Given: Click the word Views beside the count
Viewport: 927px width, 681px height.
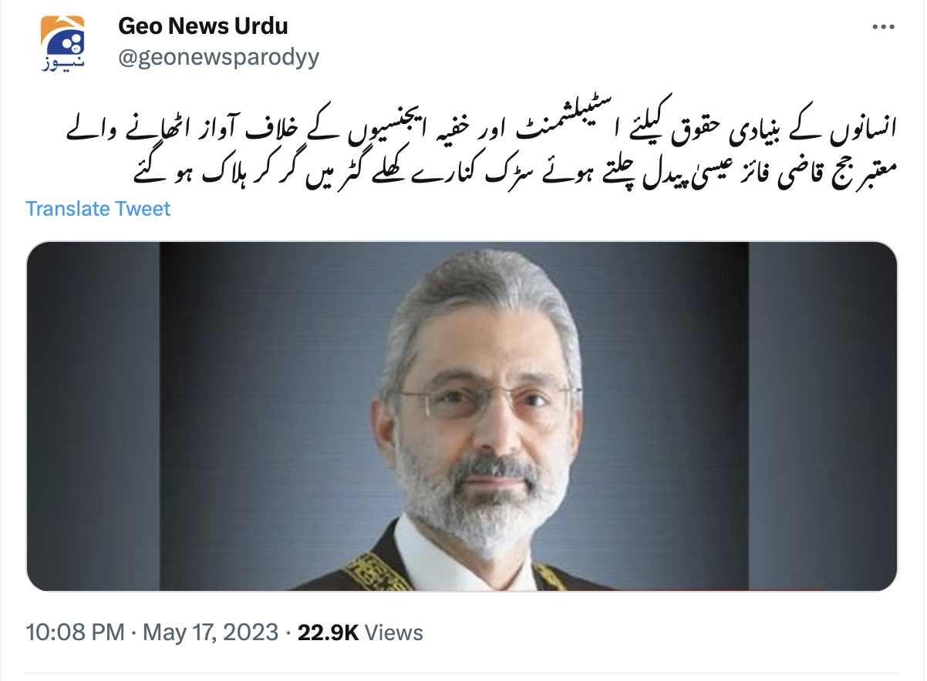Looking at the screenshot, I should (394, 633).
